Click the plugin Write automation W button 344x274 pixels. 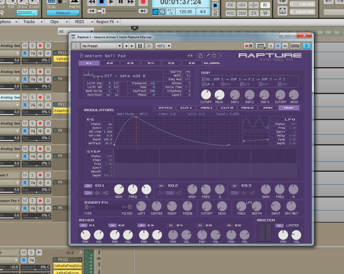click(285, 46)
